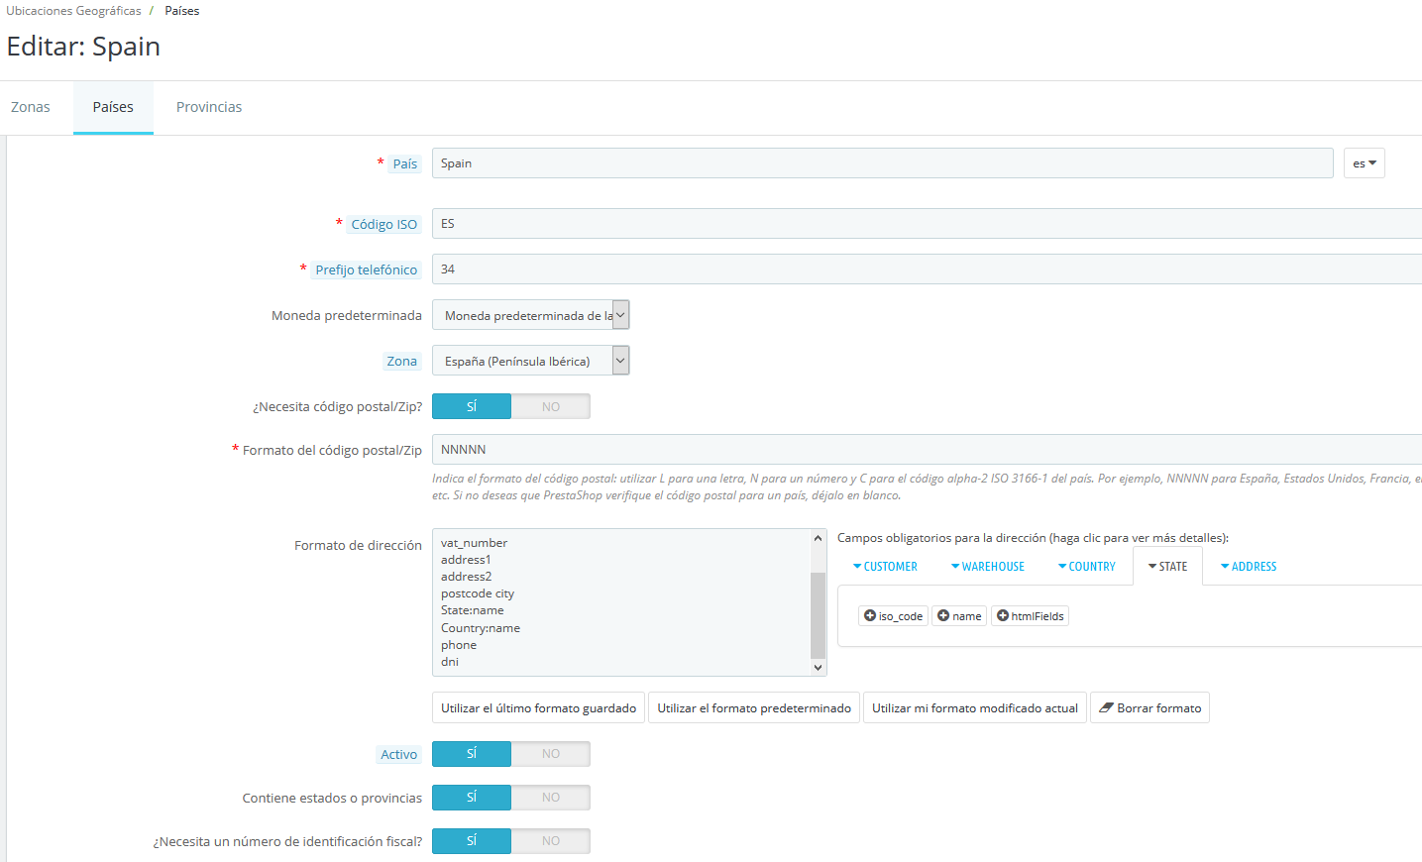Click the plus icon on iso_code field
The width and height of the screenshot is (1422, 862).
[x=869, y=615]
